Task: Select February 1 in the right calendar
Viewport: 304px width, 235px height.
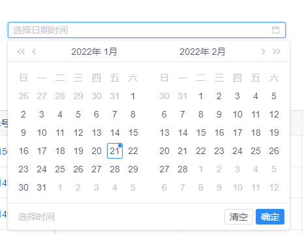Action: [x=201, y=96]
